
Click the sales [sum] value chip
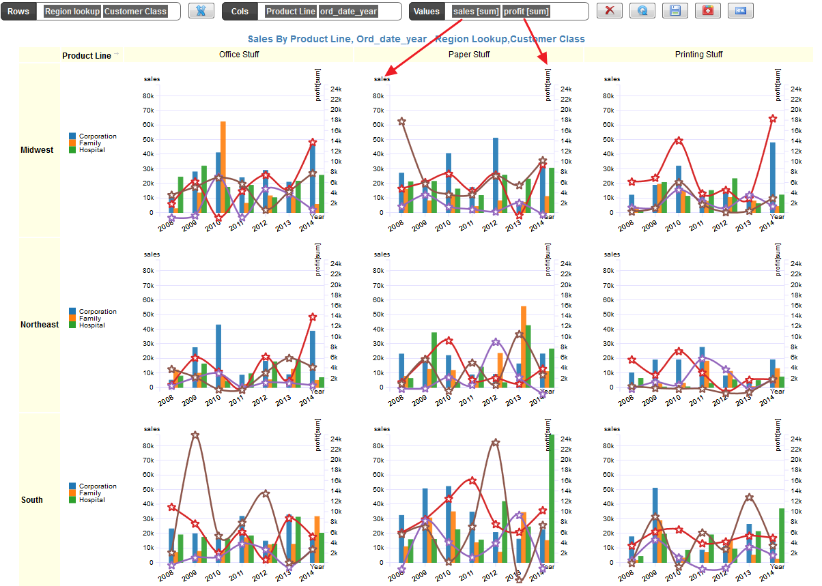[x=476, y=12]
